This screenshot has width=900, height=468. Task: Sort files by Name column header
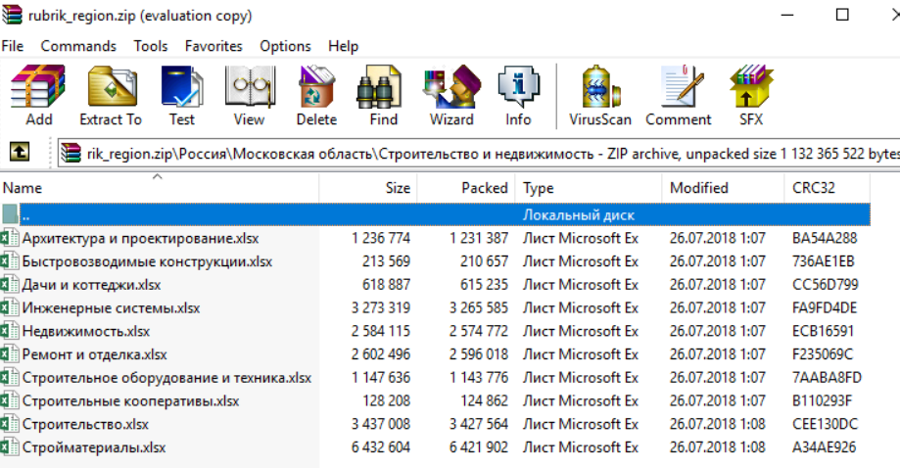click(x=23, y=188)
